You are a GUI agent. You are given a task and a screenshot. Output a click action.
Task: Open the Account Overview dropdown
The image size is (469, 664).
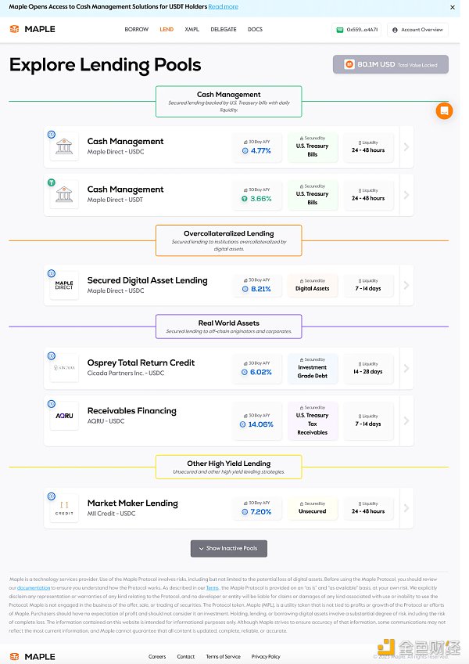(x=418, y=30)
